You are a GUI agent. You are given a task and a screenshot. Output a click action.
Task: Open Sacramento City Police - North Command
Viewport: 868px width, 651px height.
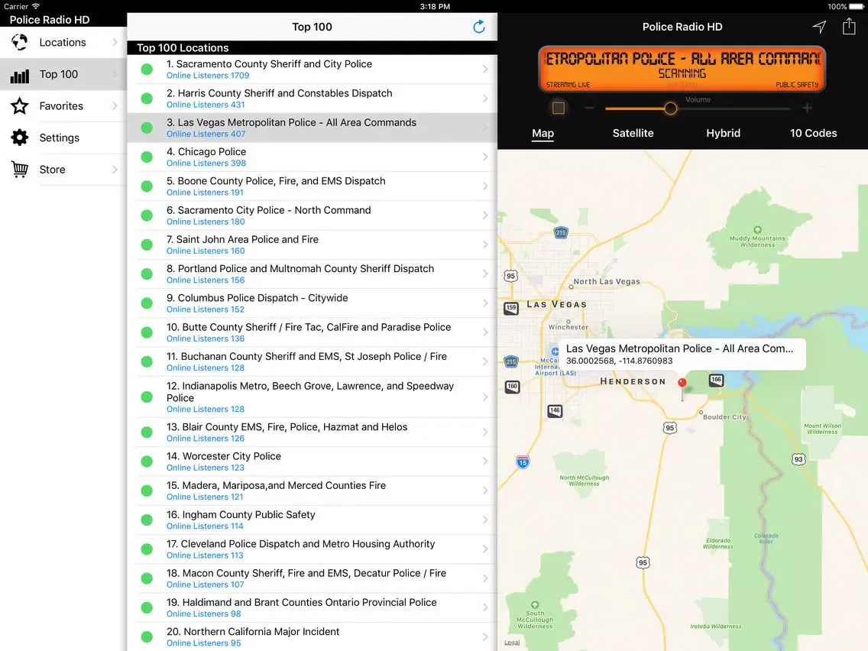[x=313, y=215]
